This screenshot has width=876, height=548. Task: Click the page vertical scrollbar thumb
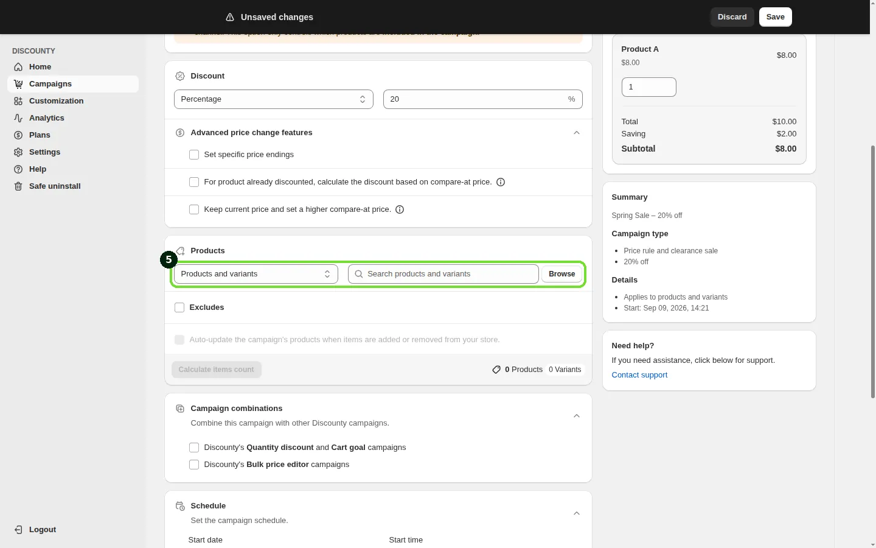873,272
